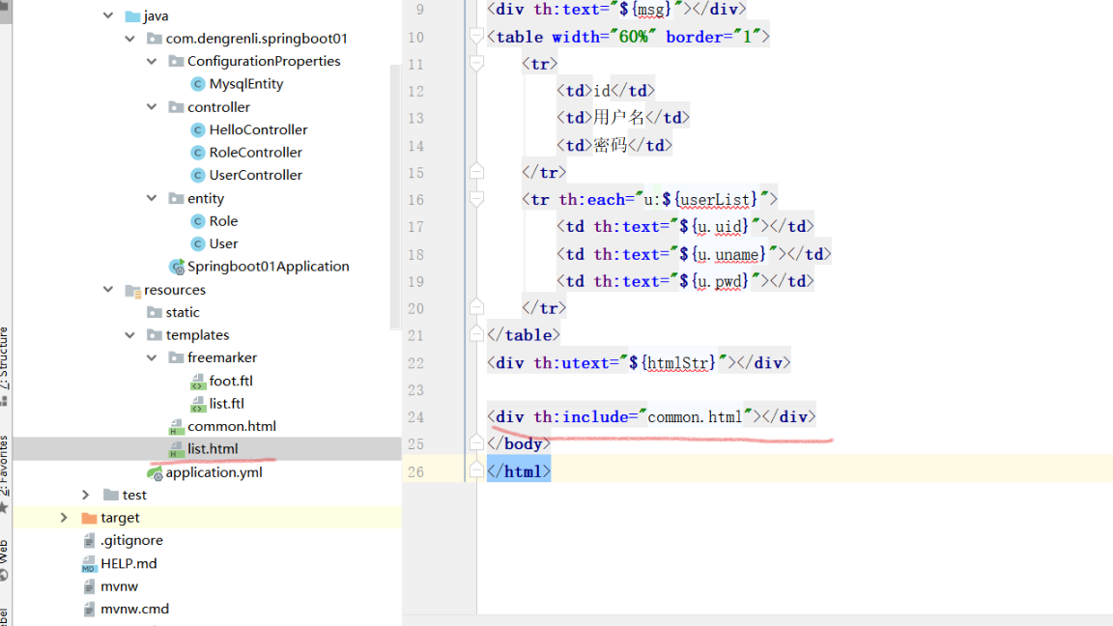Viewport: 1113px width, 626px height.
Task: Click the HelloController class icon
Action: coord(198,129)
